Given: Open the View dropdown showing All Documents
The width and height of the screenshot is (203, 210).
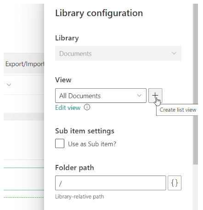Looking at the screenshot, I should (101, 96).
